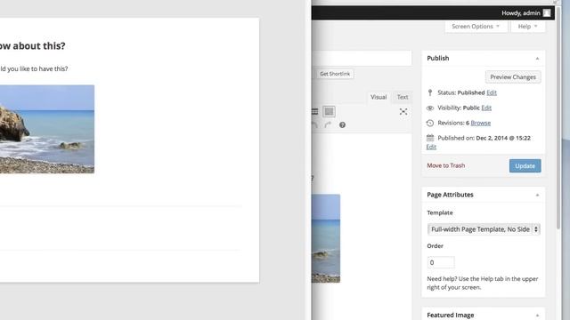Screen dimensions: 570x320
Task: Click the revisions clock icon
Action: pyautogui.click(x=430, y=123)
